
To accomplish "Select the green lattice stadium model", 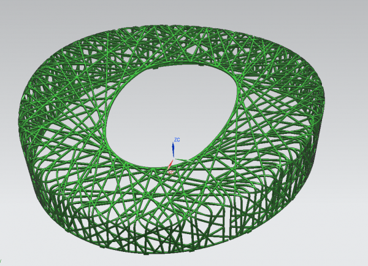I will click(172, 140).
